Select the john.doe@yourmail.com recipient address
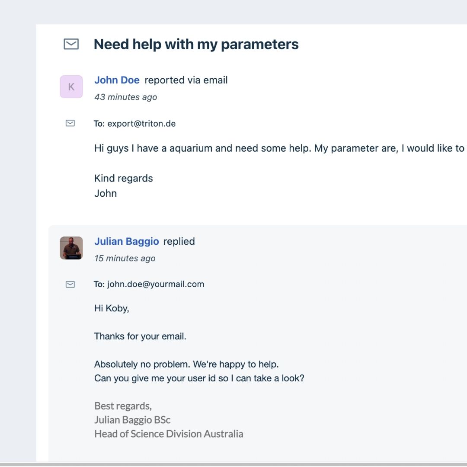The width and height of the screenshot is (467, 467). pyautogui.click(x=156, y=284)
